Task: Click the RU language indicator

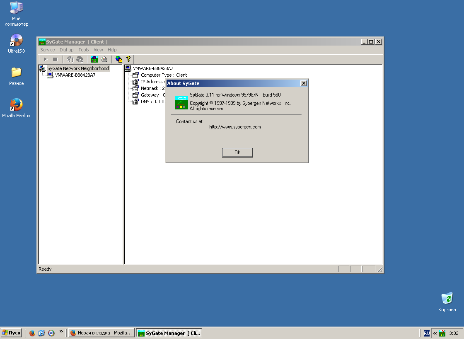Action: (426, 333)
